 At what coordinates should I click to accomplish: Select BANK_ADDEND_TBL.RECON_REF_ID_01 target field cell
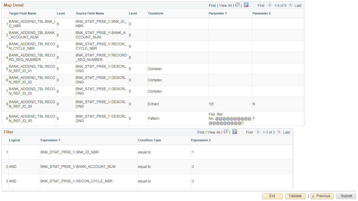coord(32,69)
